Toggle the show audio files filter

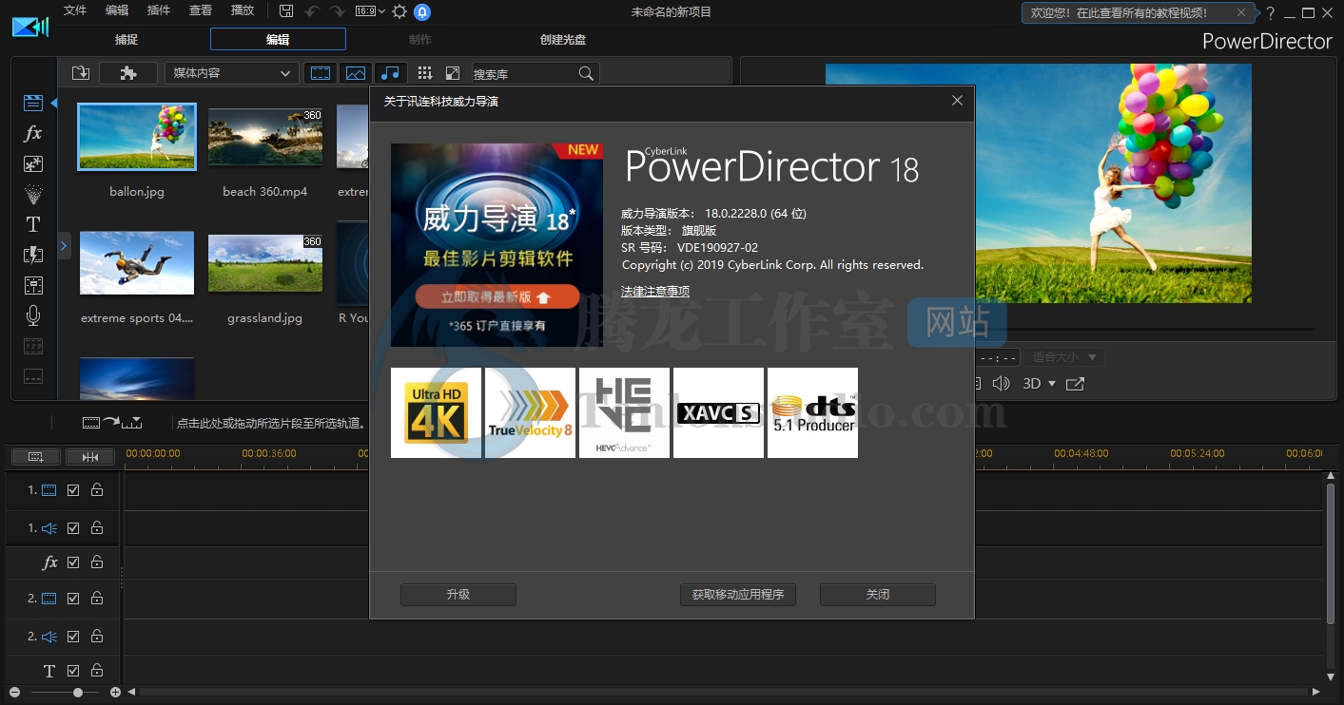pos(390,73)
